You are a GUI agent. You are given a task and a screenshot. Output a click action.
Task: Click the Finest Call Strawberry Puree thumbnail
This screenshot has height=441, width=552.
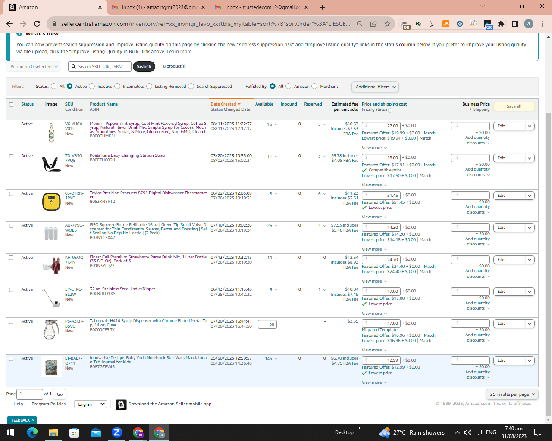(51, 265)
